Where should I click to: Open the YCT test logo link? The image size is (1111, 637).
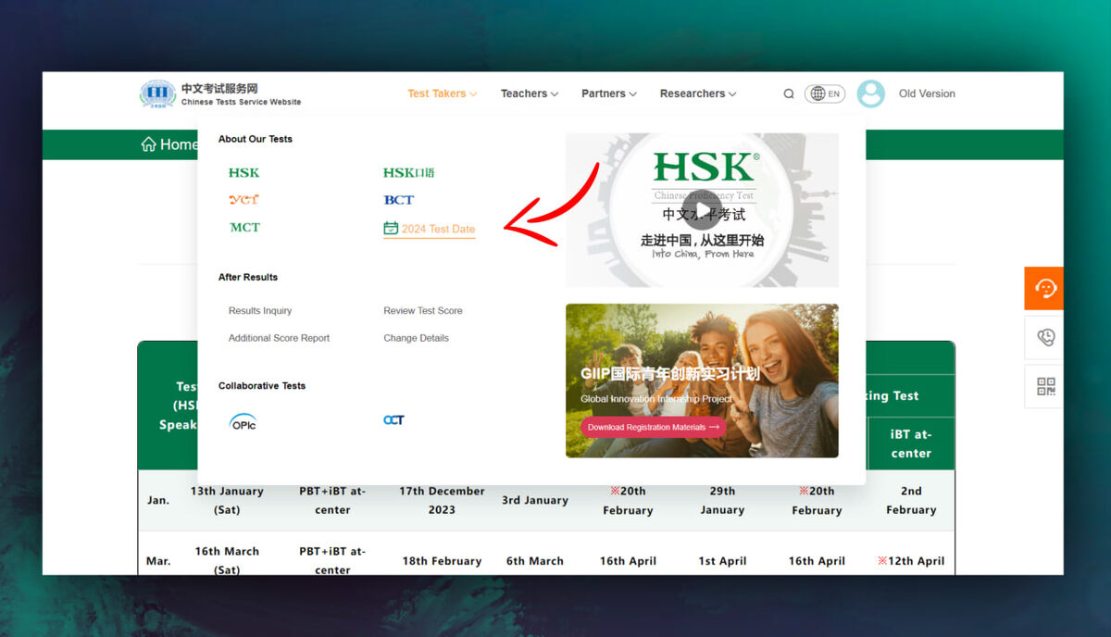click(244, 200)
